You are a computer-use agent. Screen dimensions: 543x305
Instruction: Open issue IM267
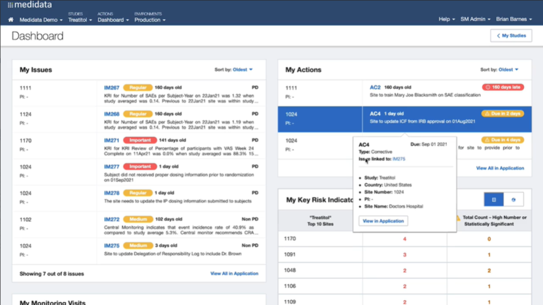[112, 88]
